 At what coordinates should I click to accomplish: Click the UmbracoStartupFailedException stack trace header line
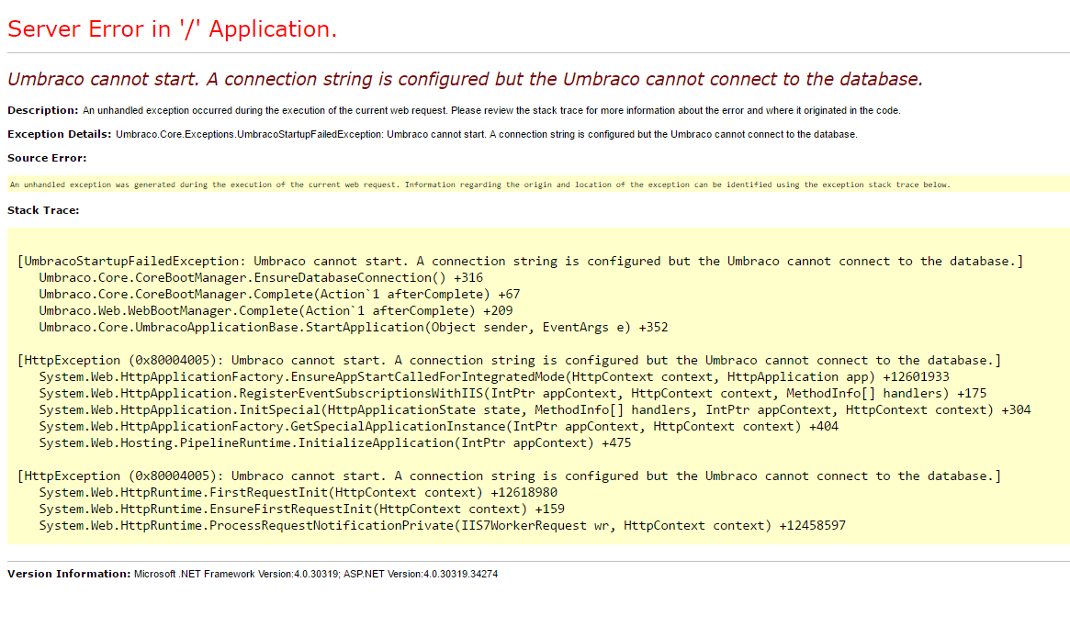coord(520,262)
